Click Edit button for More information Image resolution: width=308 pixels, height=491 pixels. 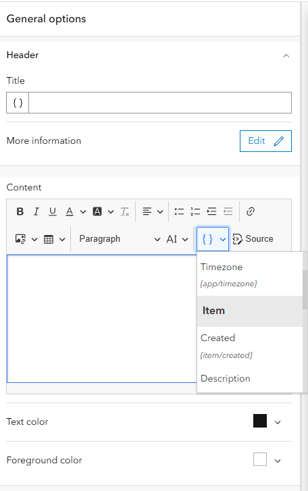265,141
